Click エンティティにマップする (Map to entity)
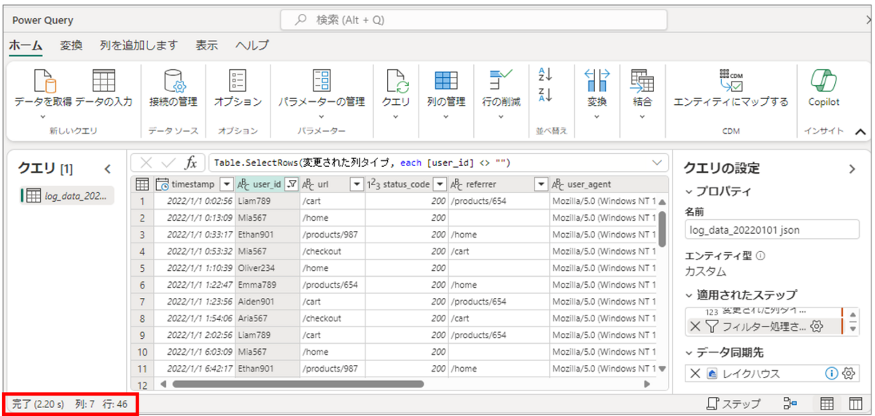The width and height of the screenshot is (875, 416). (x=731, y=89)
